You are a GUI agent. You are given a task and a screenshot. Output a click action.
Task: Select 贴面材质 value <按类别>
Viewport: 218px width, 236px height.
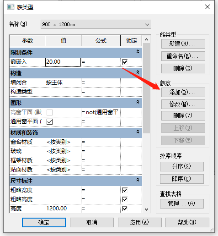63,170
